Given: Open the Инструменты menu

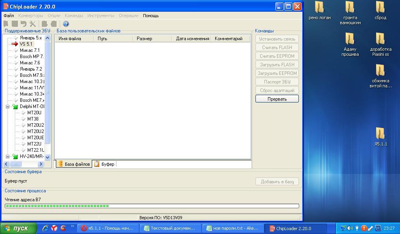Looking at the screenshot, I should [x=101, y=16].
